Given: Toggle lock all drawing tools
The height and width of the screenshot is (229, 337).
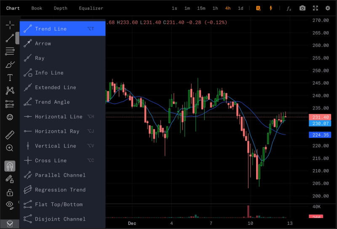Looking at the screenshot, I should [10, 192].
